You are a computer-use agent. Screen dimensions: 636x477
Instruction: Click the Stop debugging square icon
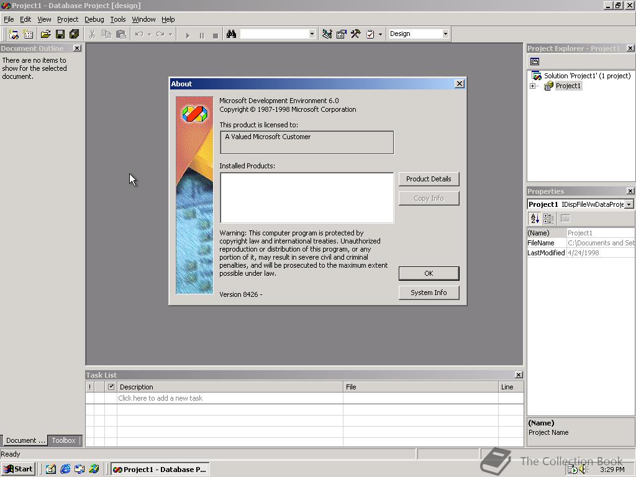click(216, 35)
